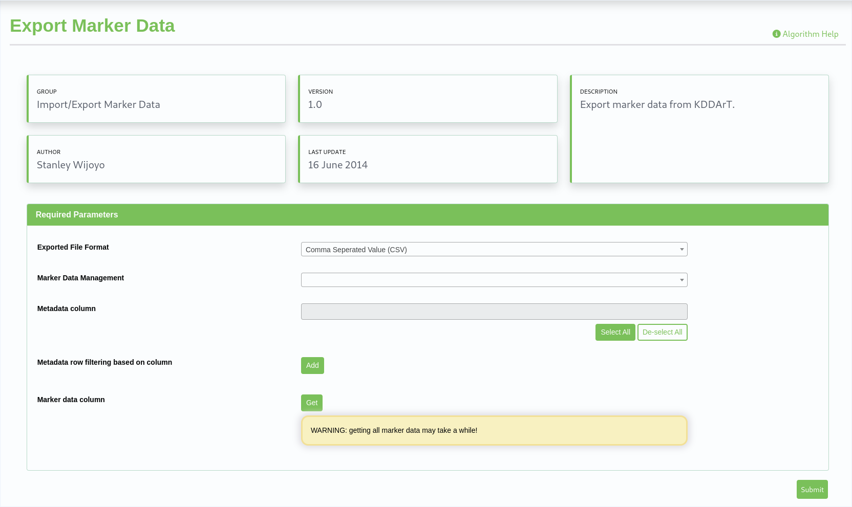
Task: Click the Required Parameters panel header
Action: (x=427, y=215)
